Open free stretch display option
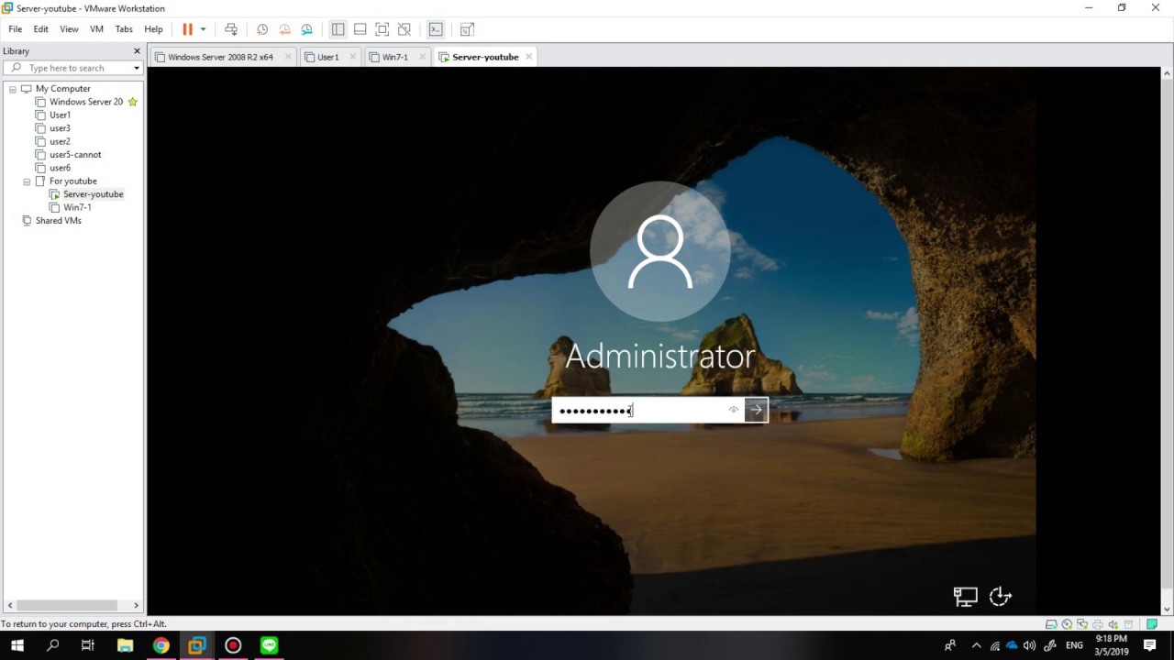Screen dimensions: 1174x660 tap(467, 29)
